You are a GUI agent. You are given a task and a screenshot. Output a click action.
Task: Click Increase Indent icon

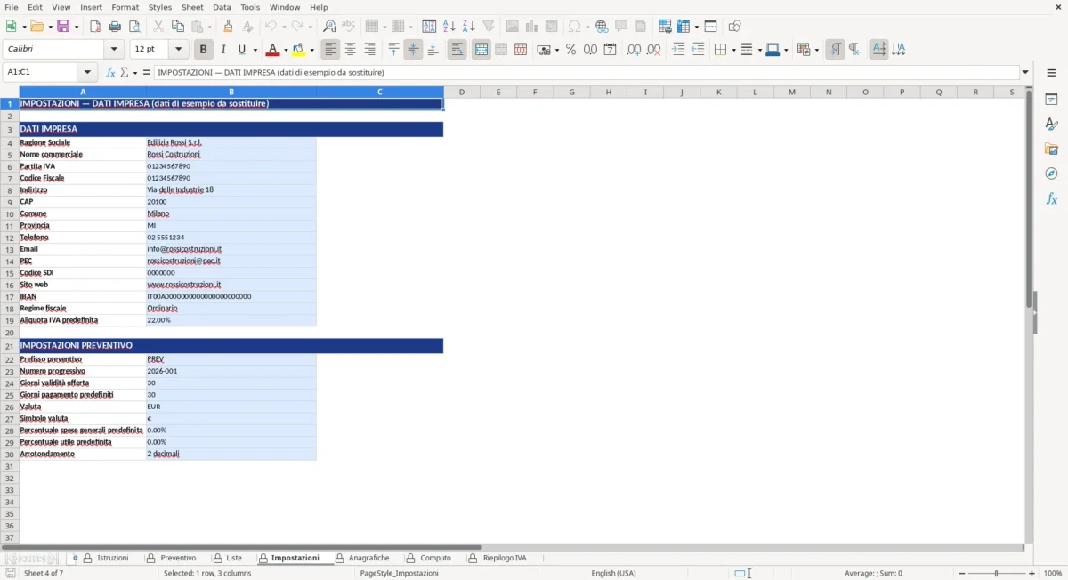tap(678, 50)
